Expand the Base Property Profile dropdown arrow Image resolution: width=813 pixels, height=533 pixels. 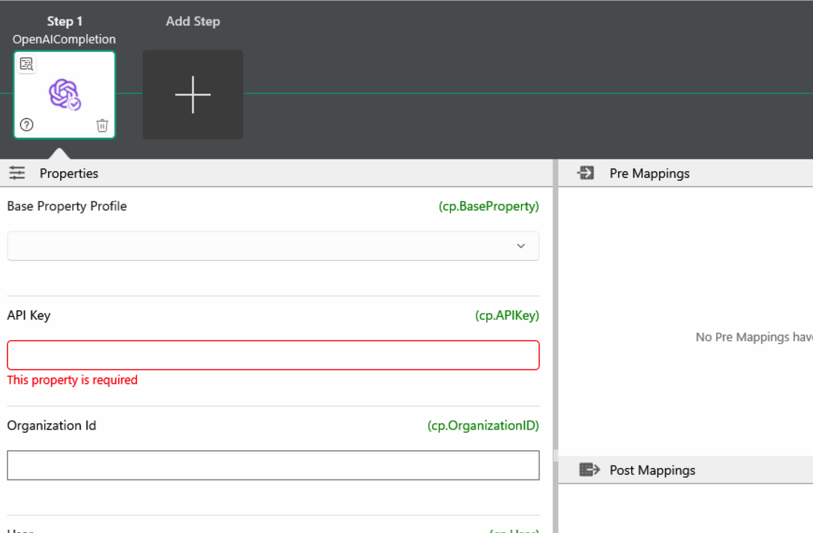click(521, 246)
